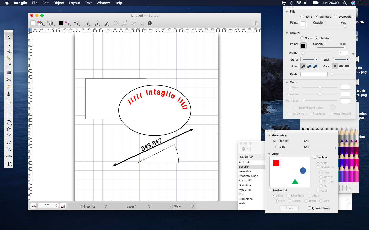The image size is (369, 230).
Task: Enable the Vertical align checkbox
Action: pos(315,157)
